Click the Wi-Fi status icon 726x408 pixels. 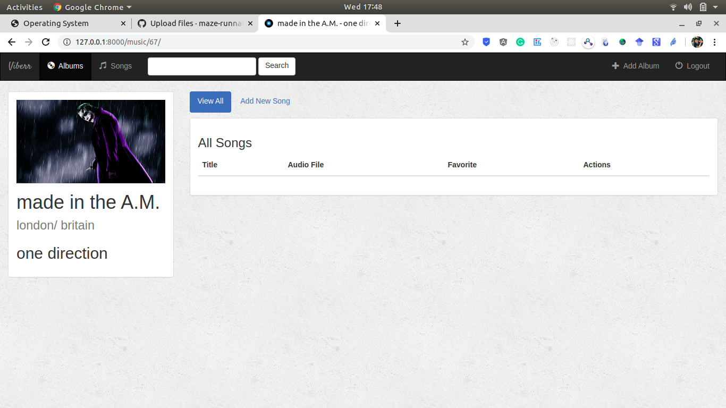coord(673,7)
